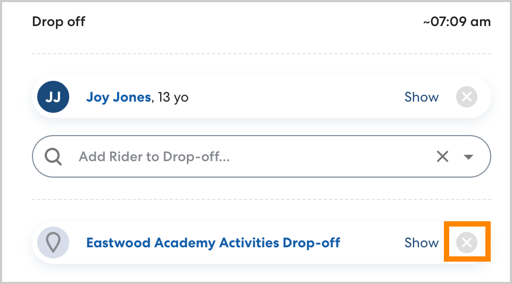This screenshot has height=284, width=512.
Task: Click the location pin icon
Action: pos(53,243)
